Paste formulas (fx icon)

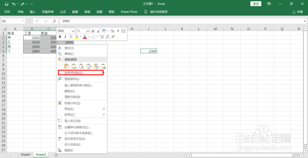point(81,66)
